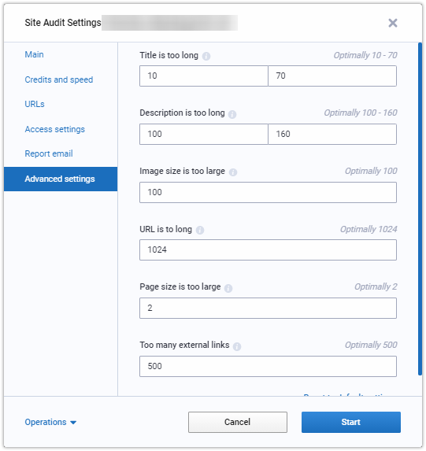Click the 'Optimally 10 - 70' hint text
This screenshot has width=426, height=451.
[x=365, y=55]
